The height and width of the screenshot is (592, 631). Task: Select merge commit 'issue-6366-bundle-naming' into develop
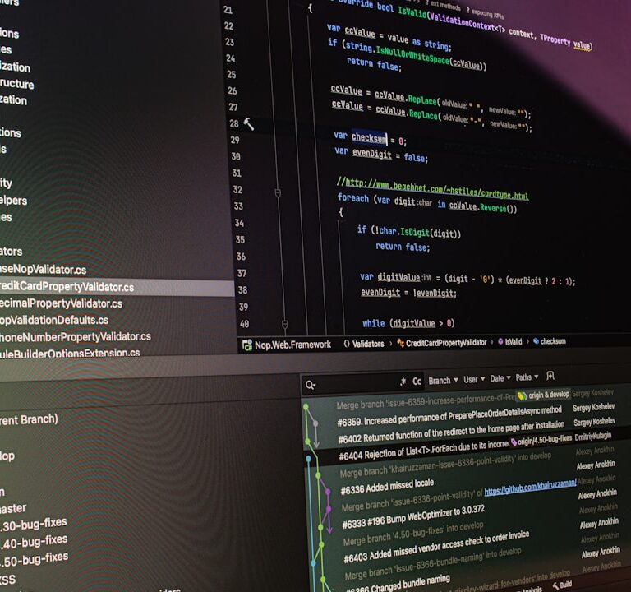point(433,563)
